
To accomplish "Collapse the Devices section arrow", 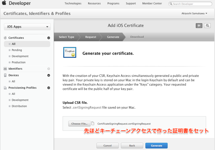I will 49,75.
